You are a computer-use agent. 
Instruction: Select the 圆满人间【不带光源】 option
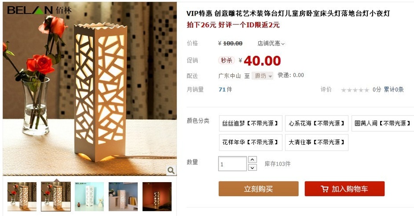[382, 123]
